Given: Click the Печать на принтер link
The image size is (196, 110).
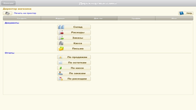Looking at the screenshot, I should 25,13.
